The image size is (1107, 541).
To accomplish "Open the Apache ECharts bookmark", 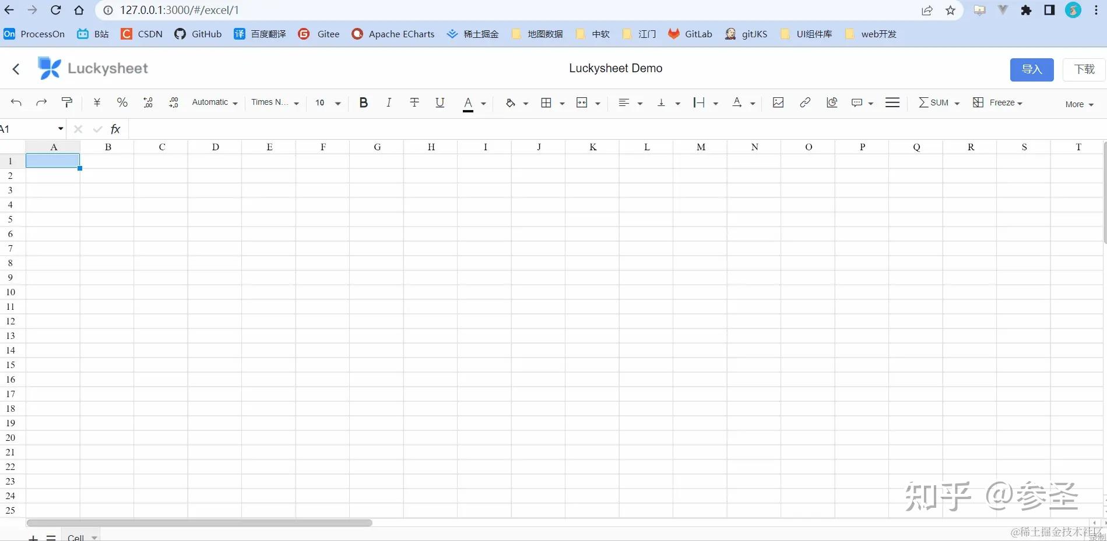I will (x=393, y=34).
